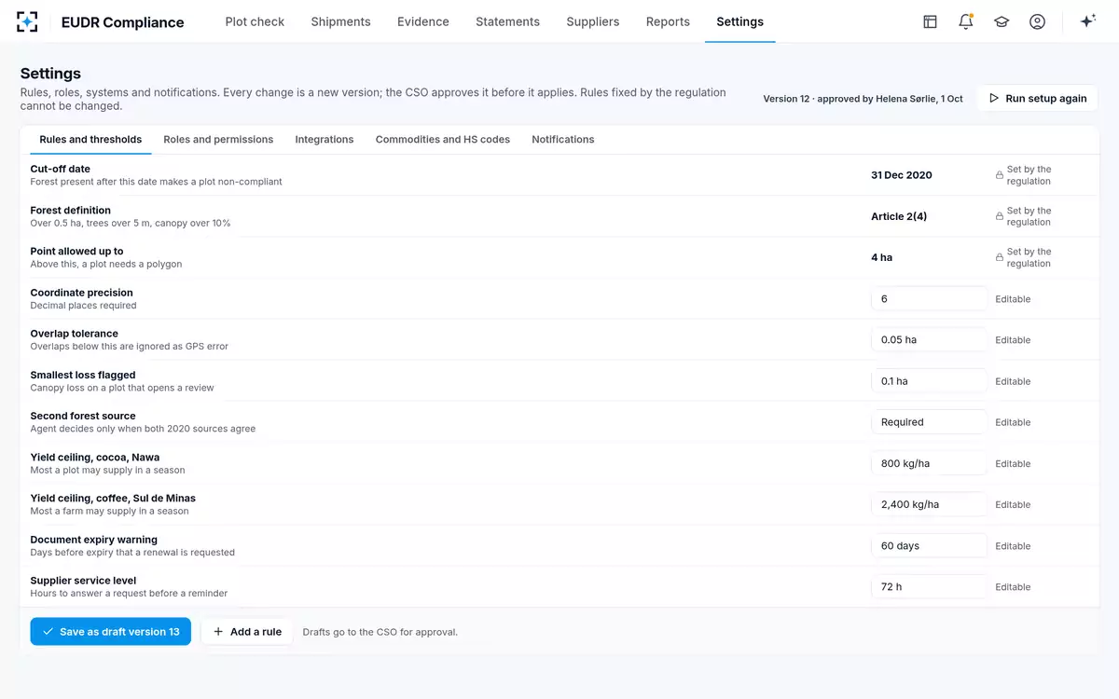Edit the Smallest loss flagged field
The image size is (1119, 699).
(929, 381)
